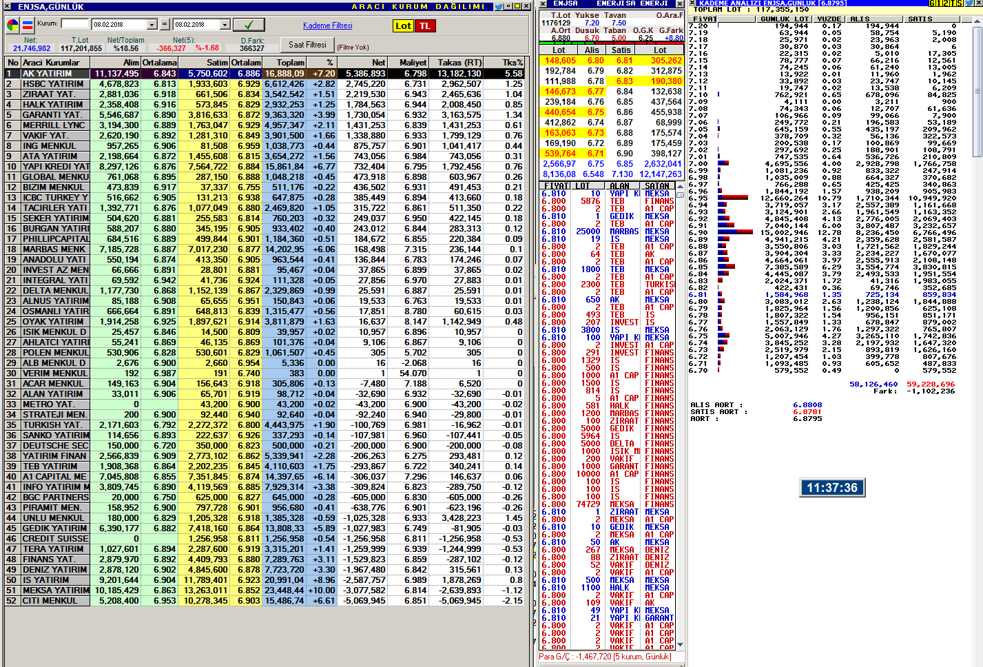This screenshot has width=983, height=667.
Task: Open the end date dropdown
Action: (225, 24)
